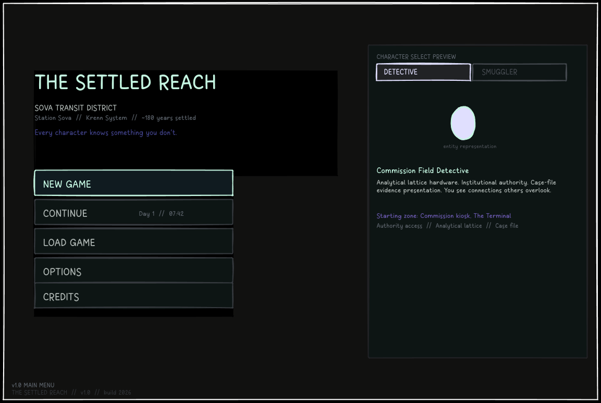The height and width of the screenshot is (403, 601).
Task: Open the Options menu
Action: (134, 271)
